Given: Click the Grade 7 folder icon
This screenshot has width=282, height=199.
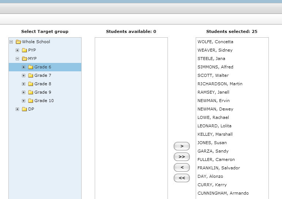Looking at the screenshot, I should [31, 75].
